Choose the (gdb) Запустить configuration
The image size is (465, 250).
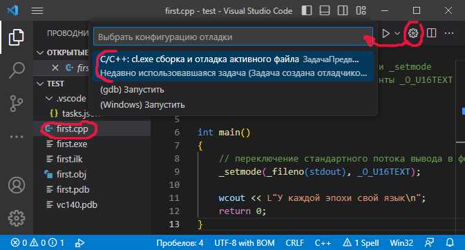pos(233,90)
